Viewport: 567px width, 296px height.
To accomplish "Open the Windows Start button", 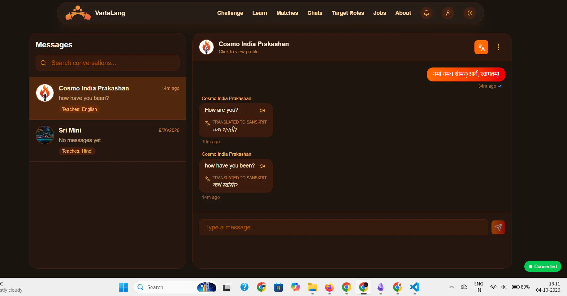I will [123, 287].
